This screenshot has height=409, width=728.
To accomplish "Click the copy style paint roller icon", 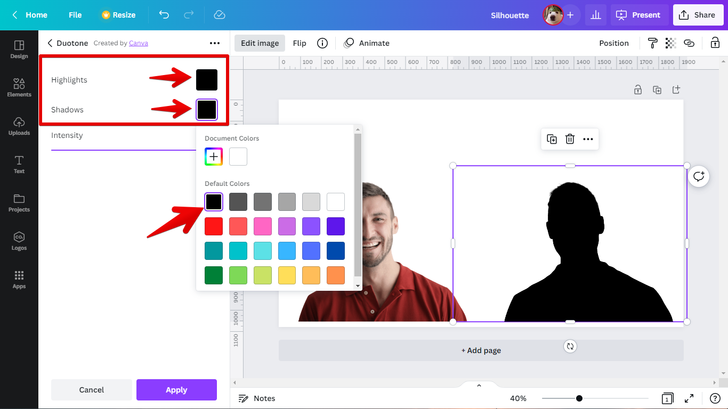I will (x=652, y=43).
